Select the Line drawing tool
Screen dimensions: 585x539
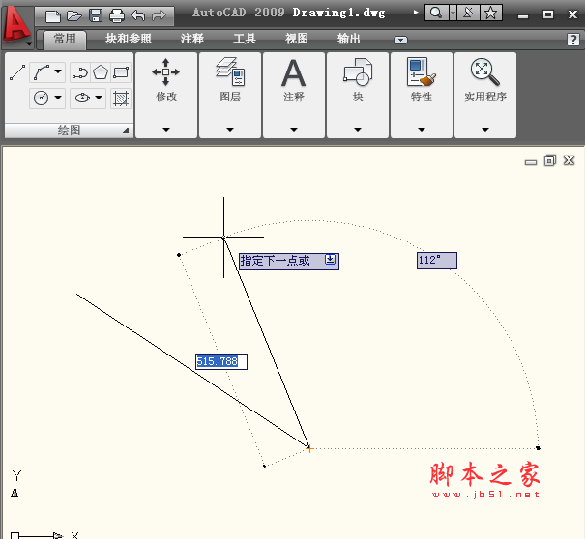[x=17, y=72]
